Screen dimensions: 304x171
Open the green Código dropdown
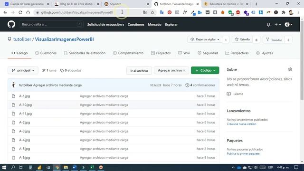tap(205, 71)
